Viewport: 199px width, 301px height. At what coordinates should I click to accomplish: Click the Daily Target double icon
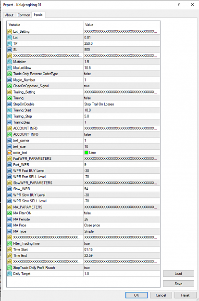pyautogui.click(x=10, y=274)
